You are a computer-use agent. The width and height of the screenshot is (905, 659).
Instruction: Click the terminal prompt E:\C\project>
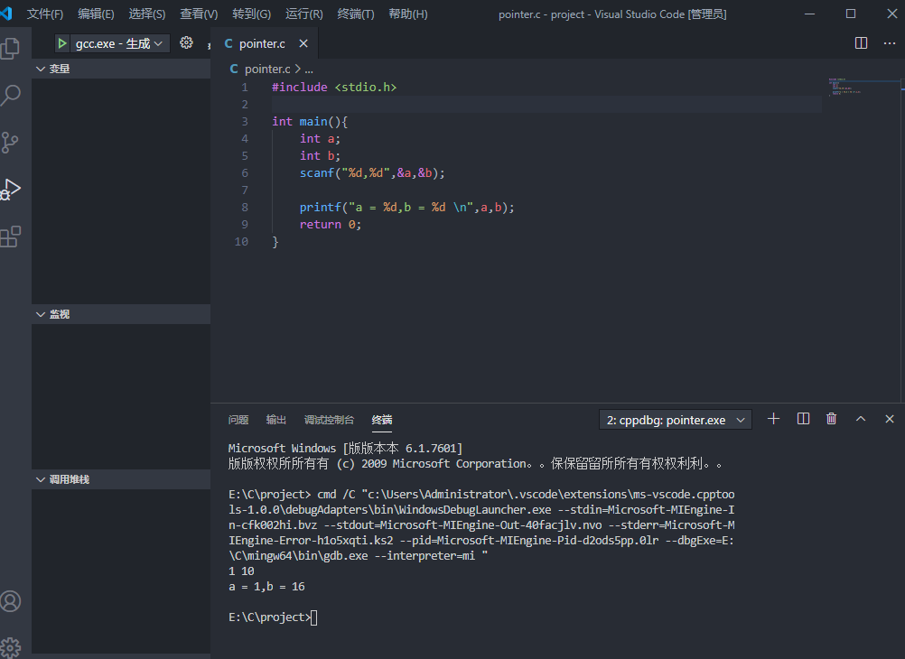269,617
